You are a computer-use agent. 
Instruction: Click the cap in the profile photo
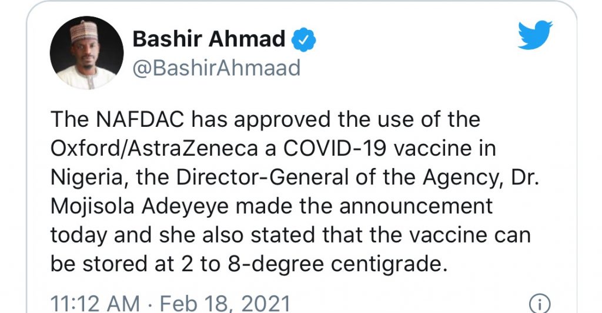point(83,31)
